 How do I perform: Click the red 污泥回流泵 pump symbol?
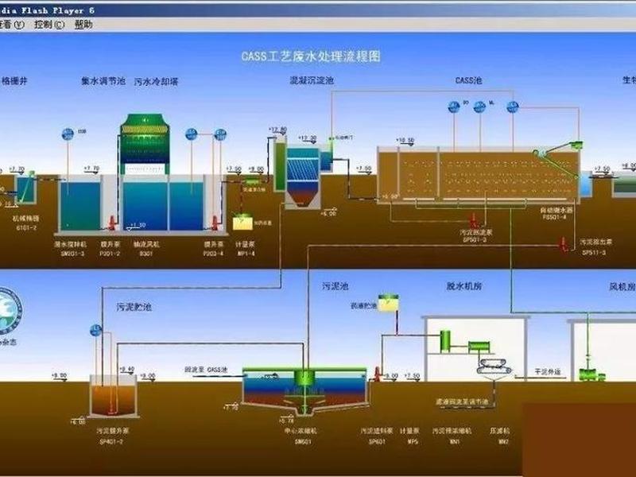tap(473, 221)
